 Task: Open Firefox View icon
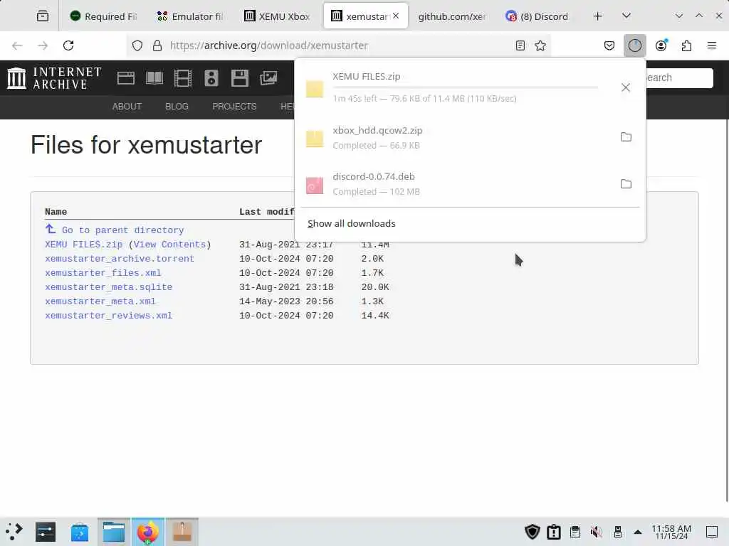pos(42,16)
